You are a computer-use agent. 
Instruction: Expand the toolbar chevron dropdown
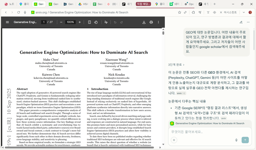click(x=243, y=12)
